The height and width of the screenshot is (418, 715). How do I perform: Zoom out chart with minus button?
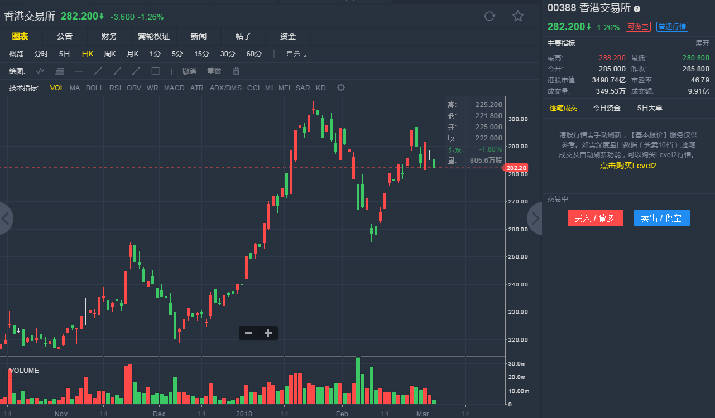(249, 333)
